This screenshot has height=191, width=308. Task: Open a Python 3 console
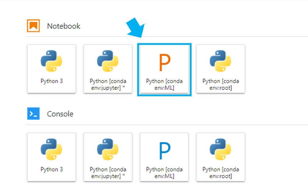51,157
